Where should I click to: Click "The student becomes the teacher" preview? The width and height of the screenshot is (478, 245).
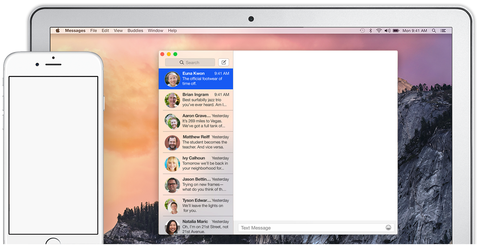pos(205,144)
